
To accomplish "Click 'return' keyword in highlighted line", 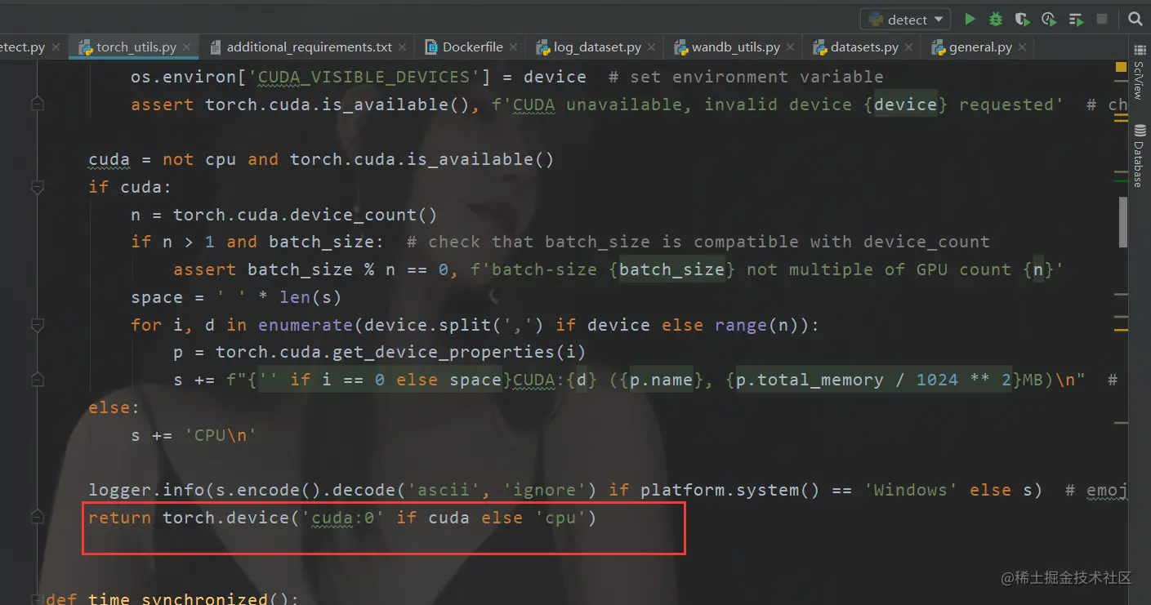I will pyautogui.click(x=119, y=518).
